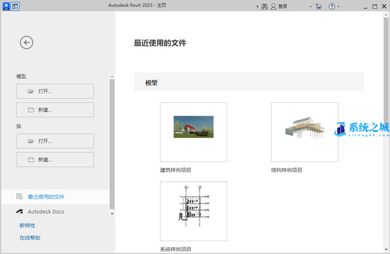The height and width of the screenshot is (254, 390).
Task: Maximize the Revit window
Action: pyautogui.click(x=374, y=7)
